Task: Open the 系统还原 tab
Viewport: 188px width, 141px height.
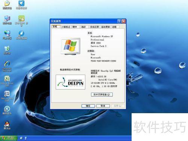Action: click(x=94, y=27)
